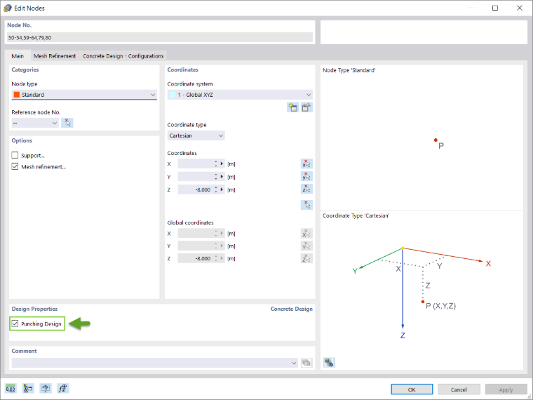
Task: Click the Cancel button
Action: click(459, 389)
